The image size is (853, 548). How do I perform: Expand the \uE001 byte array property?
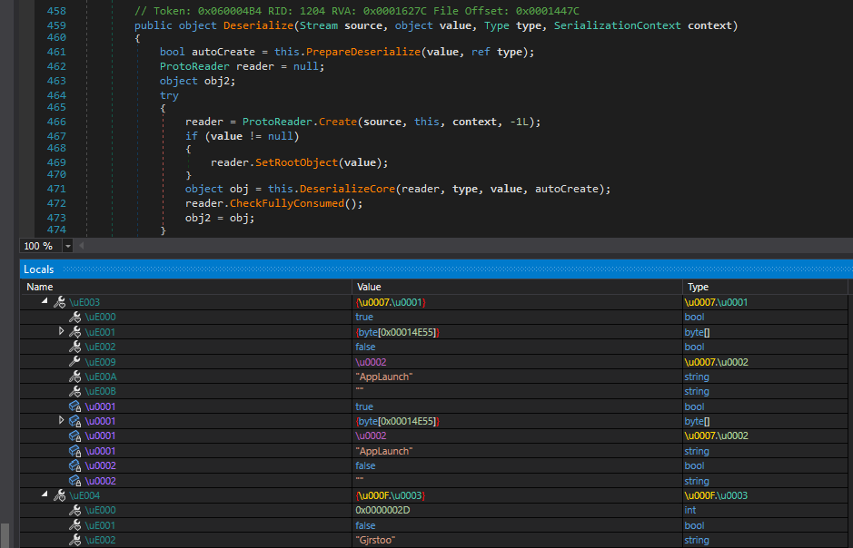click(62, 332)
